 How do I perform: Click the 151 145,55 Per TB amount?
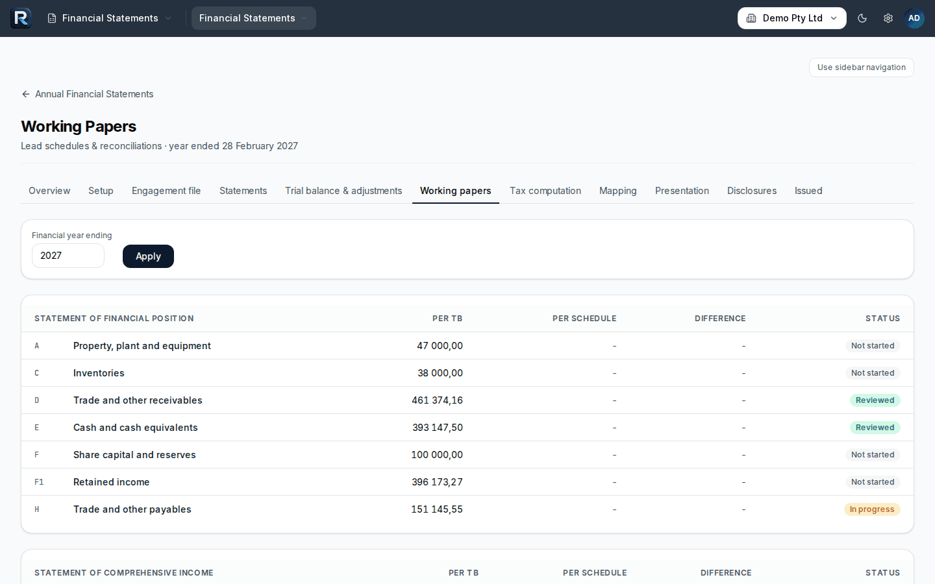pyautogui.click(x=437, y=509)
